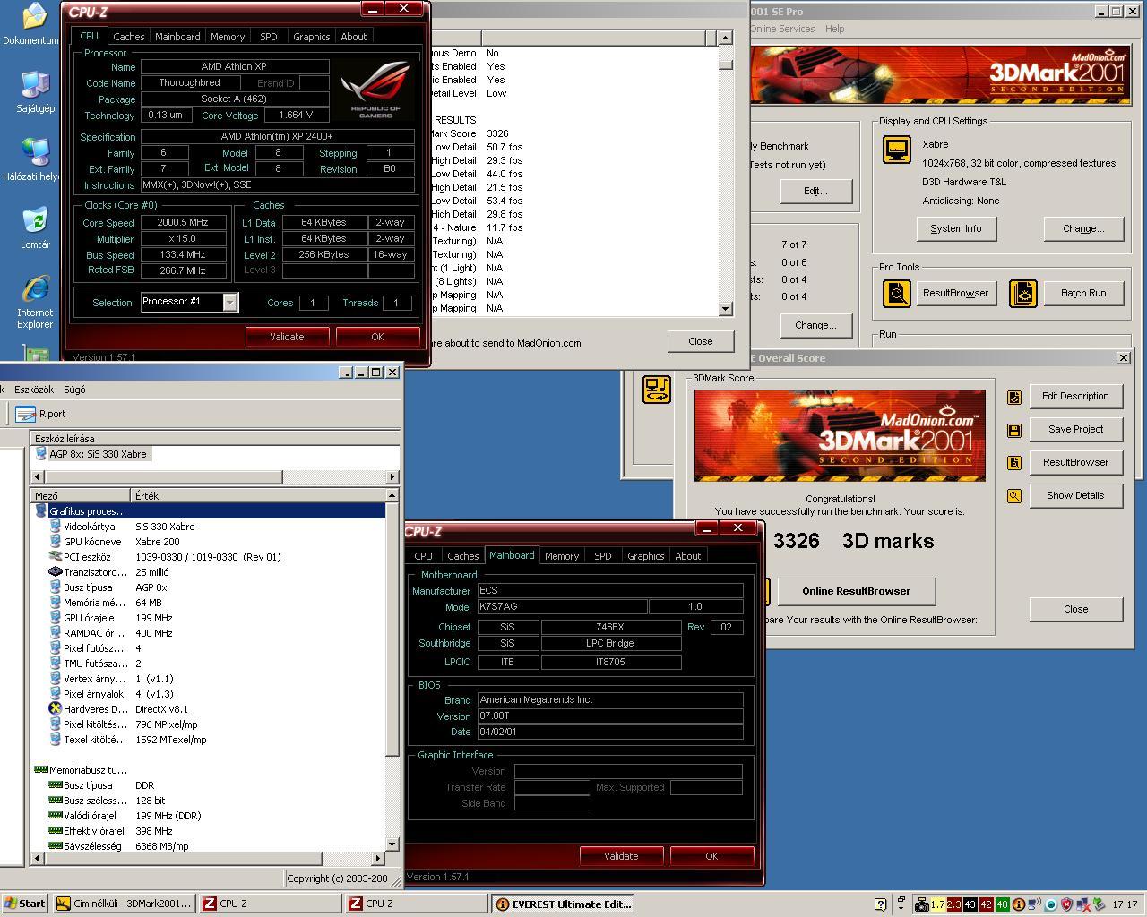The height and width of the screenshot is (917, 1147).
Task: Click the Hardveres DirectX row icon
Action: (56, 709)
